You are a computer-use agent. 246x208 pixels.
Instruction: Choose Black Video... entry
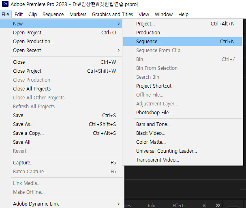[182, 133]
